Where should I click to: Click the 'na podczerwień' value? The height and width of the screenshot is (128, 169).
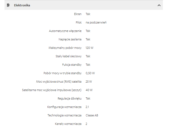tap(96, 22)
